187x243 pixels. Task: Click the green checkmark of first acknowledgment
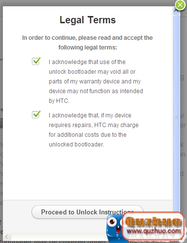[36, 61]
